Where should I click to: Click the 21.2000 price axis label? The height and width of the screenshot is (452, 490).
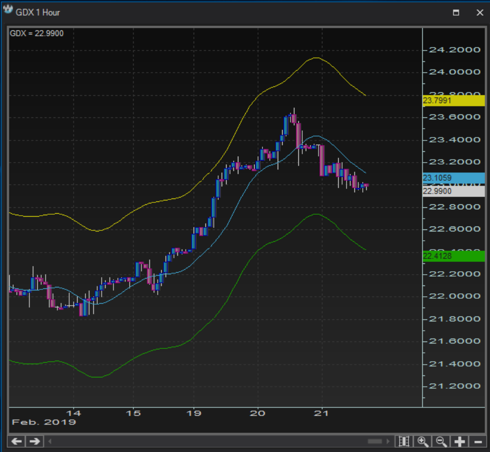point(455,386)
